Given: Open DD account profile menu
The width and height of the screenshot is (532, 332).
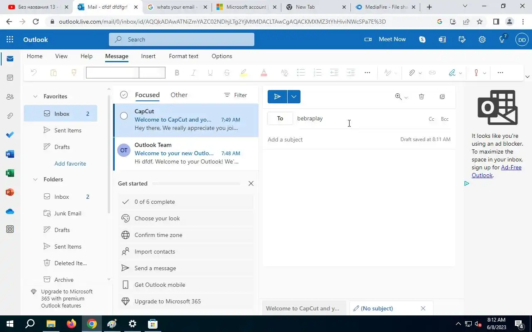Looking at the screenshot, I should (522, 40).
